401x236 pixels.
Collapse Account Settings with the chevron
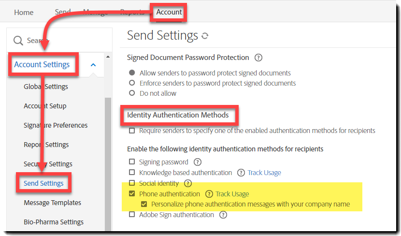pos(93,65)
